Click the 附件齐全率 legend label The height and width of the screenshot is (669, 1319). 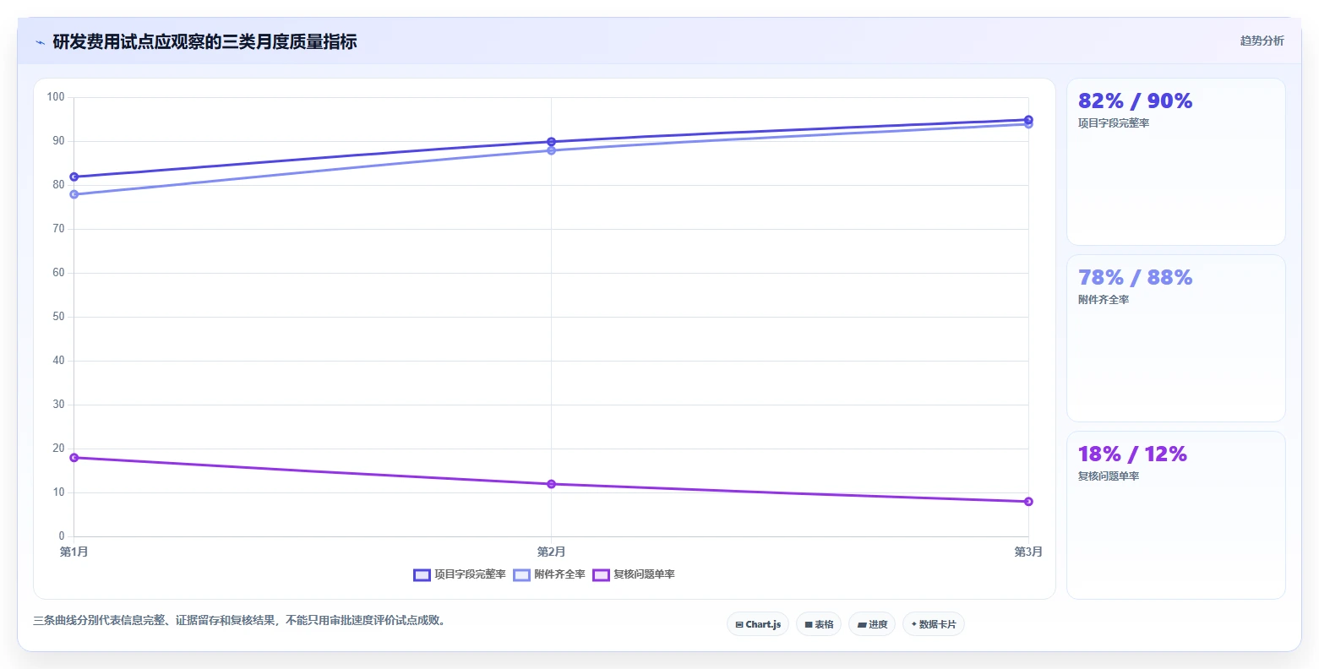click(559, 574)
